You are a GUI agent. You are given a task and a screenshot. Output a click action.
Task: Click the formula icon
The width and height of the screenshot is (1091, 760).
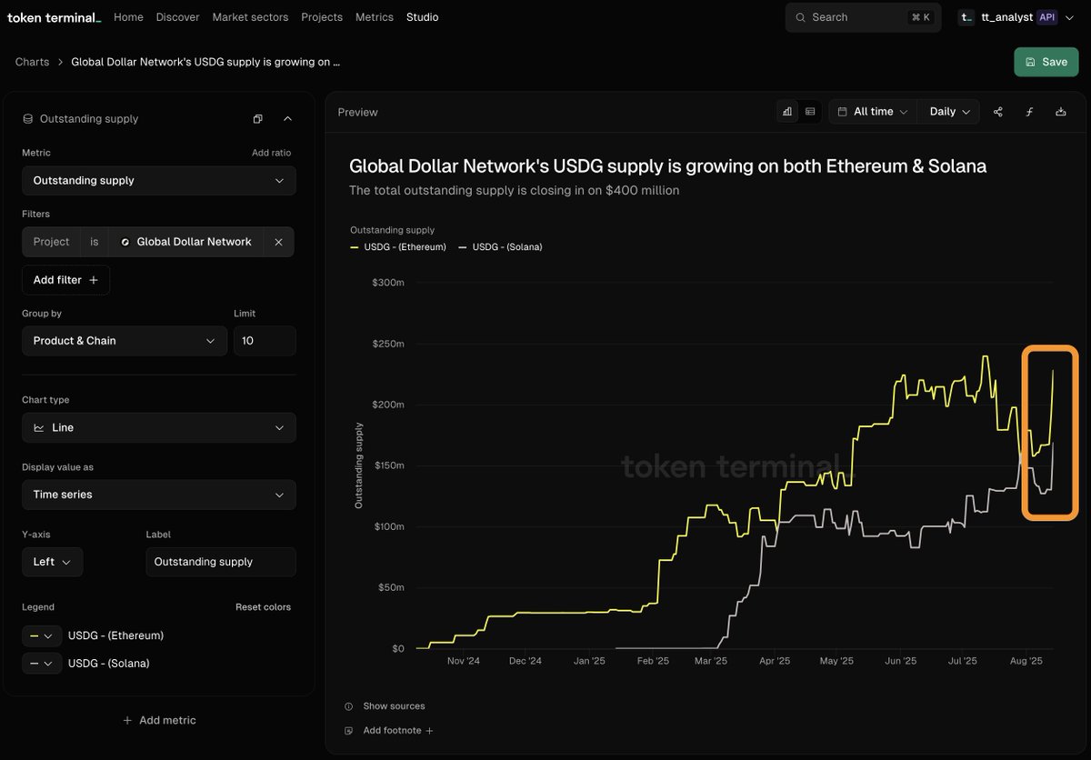[1029, 112]
